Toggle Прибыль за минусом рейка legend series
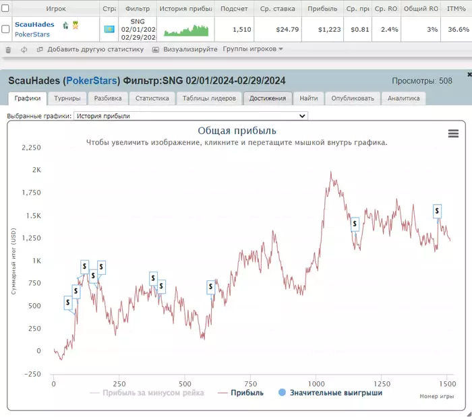Screen dimensions: 472x417 click(x=147, y=393)
